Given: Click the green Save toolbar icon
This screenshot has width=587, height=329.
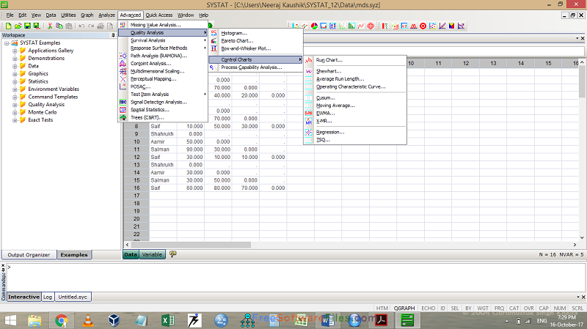Looking at the screenshot, I should [x=27, y=26].
